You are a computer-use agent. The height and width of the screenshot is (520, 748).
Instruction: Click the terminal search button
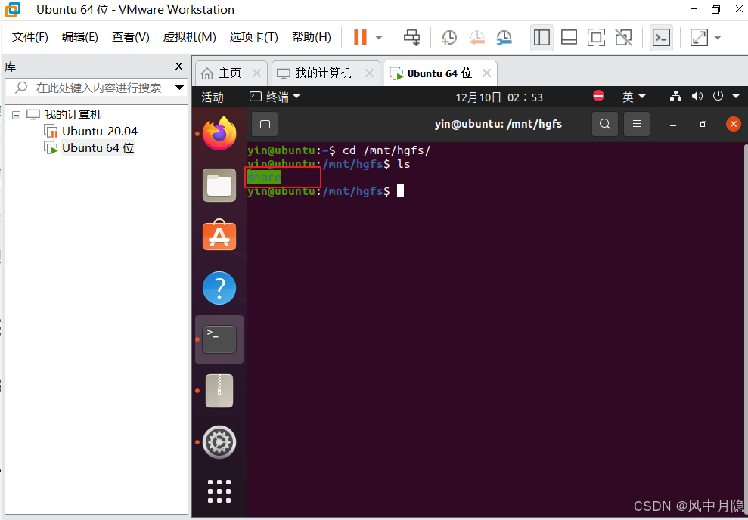pyautogui.click(x=605, y=125)
